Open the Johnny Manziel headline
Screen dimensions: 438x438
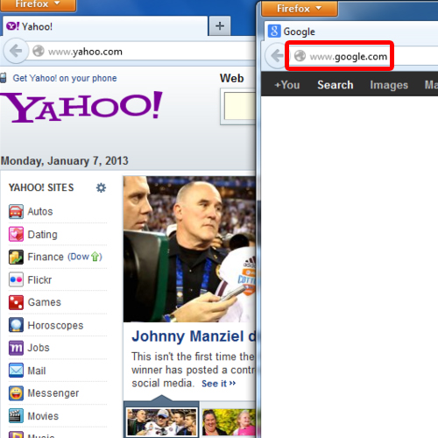[194, 336]
